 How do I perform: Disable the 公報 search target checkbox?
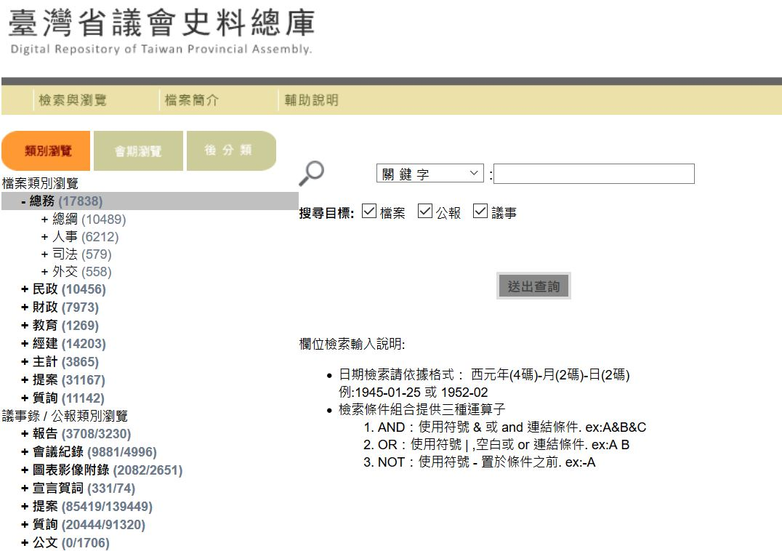424,212
